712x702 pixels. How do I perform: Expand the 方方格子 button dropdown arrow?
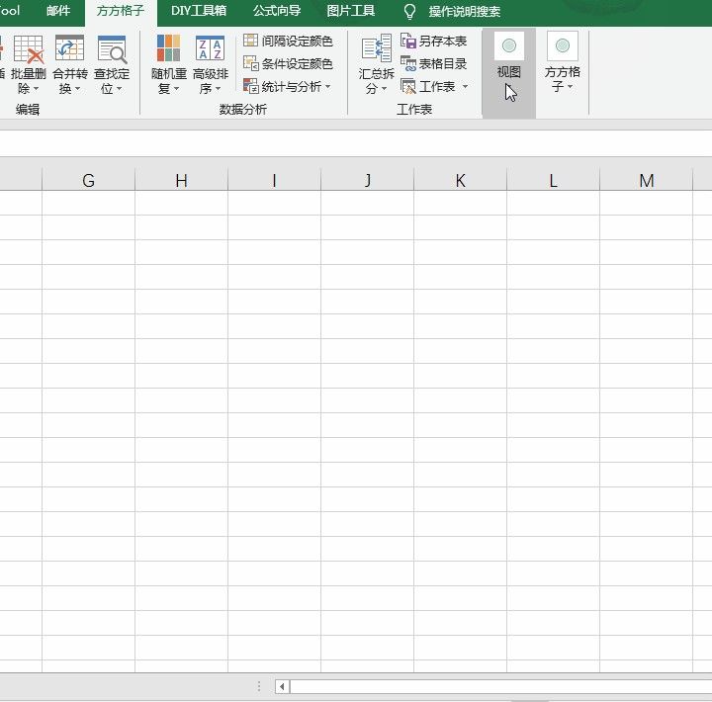click(570, 86)
